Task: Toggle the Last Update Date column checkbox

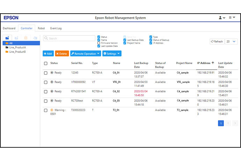Action: (x=99, y=46)
